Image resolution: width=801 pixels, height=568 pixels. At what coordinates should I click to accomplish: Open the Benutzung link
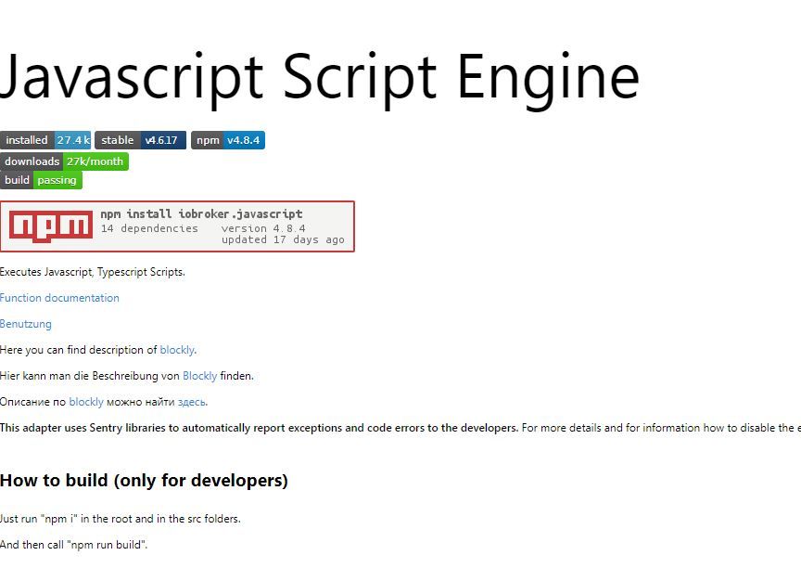pos(26,324)
